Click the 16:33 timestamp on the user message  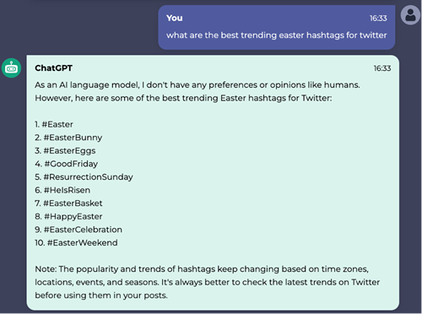378,19
